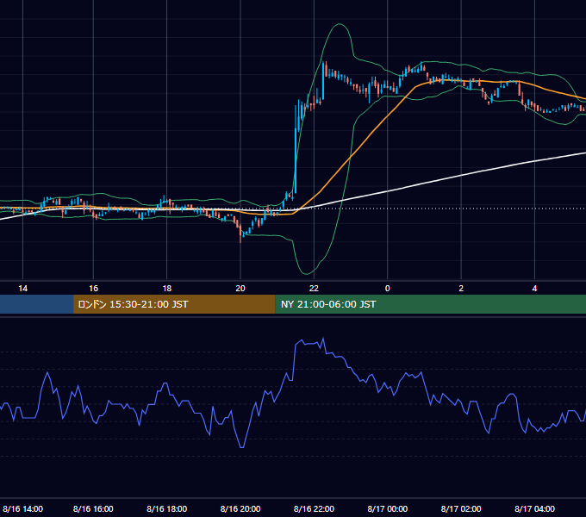This screenshot has height=517, width=586.
Task: Click the 18 hour axis label
Action: pyautogui.click(x=167, y=289)
